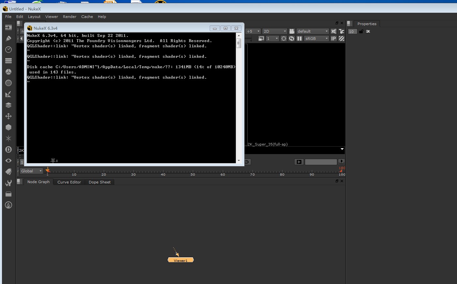Open the Merge nodes layers icon
Image resolution: width=457 pixels, height=284 pixels.
tap(8, 105)
